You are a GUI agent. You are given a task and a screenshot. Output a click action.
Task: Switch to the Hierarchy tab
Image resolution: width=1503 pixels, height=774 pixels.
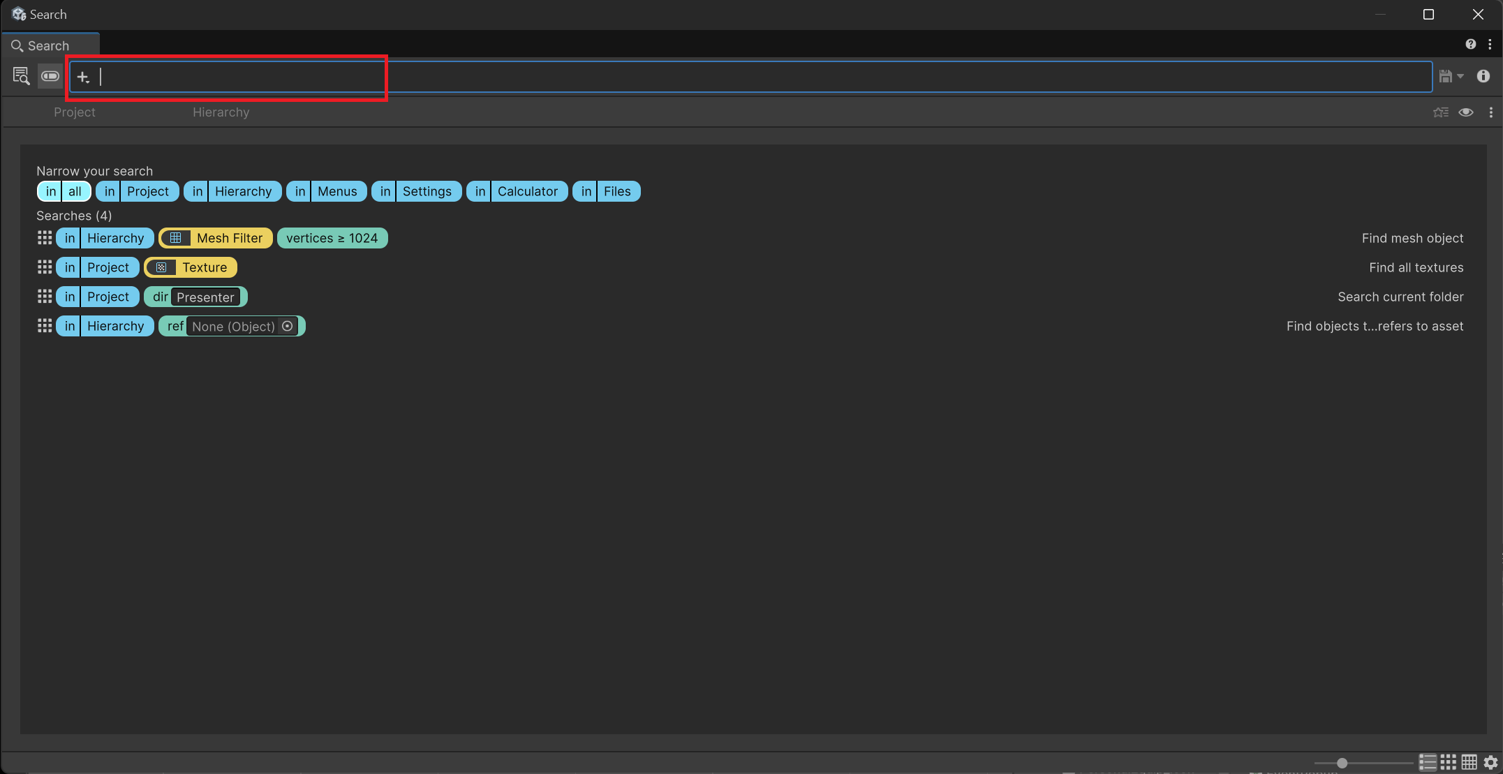(x=221, y=112)
